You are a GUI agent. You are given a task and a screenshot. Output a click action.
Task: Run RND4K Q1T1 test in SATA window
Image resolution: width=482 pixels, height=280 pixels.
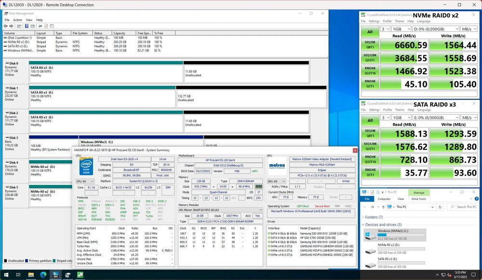[370, 172]
